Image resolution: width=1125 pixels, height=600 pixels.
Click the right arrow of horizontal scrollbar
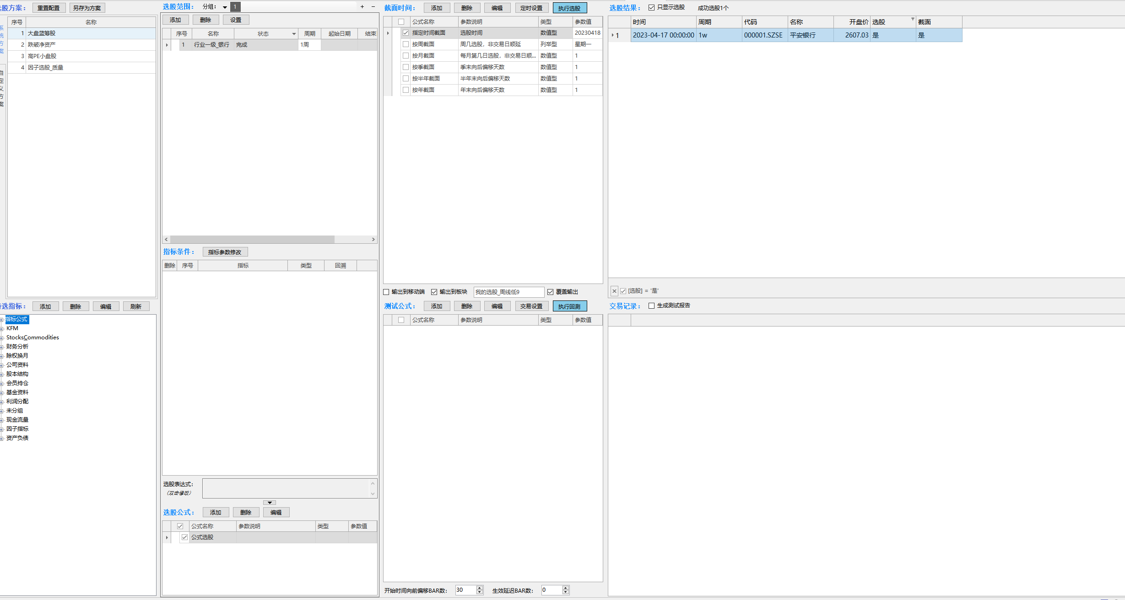(373, 239)
